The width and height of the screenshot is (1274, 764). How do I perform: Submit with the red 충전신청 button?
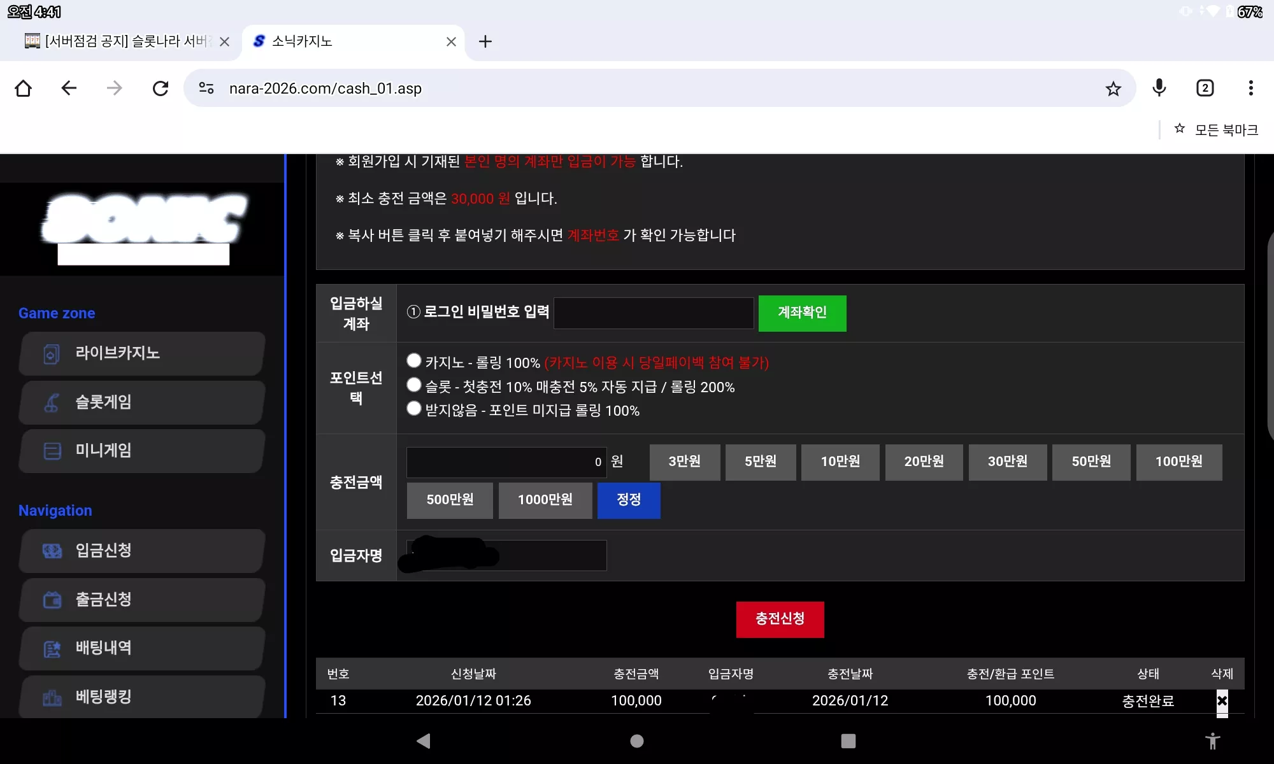780,619
